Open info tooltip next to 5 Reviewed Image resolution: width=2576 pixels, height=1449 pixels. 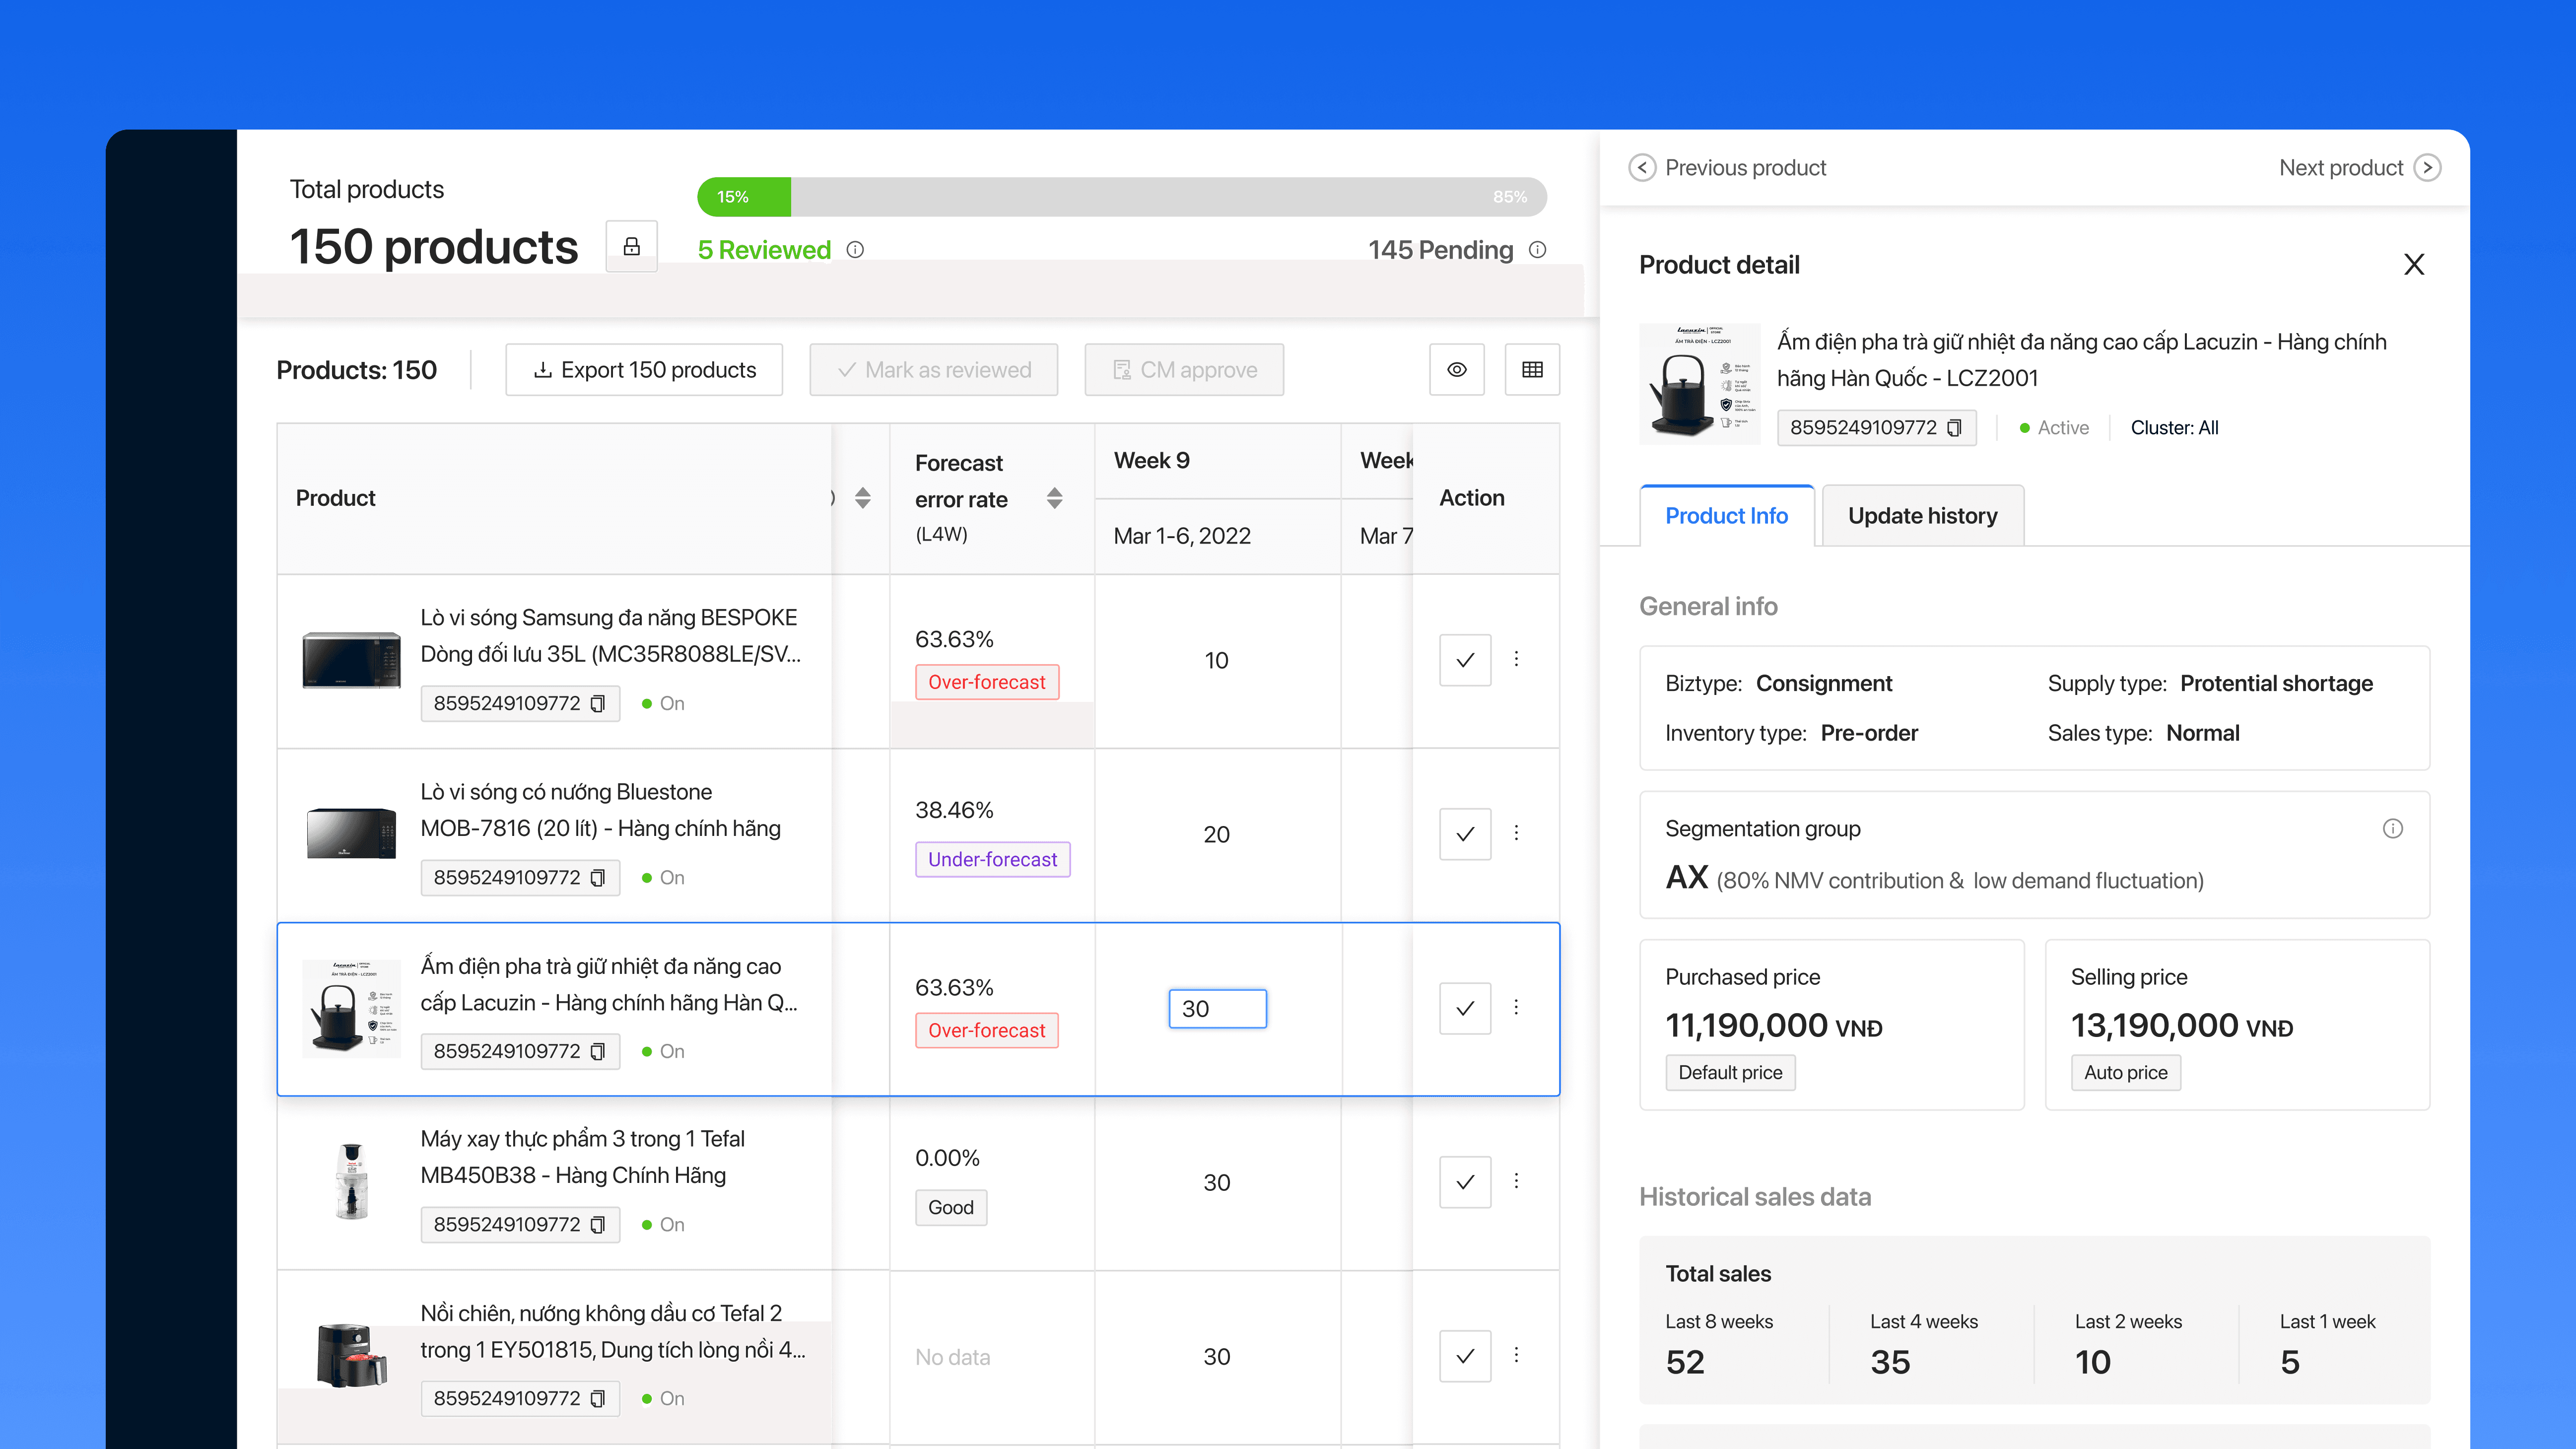(x=855, y=250)
